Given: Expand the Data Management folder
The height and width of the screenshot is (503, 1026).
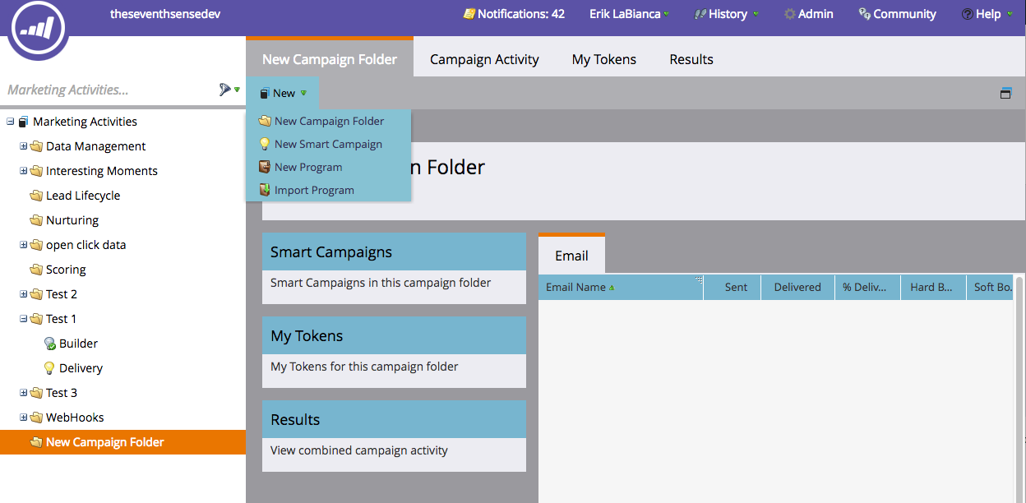Looking at the screenshot, I should (x=24, y=146).
